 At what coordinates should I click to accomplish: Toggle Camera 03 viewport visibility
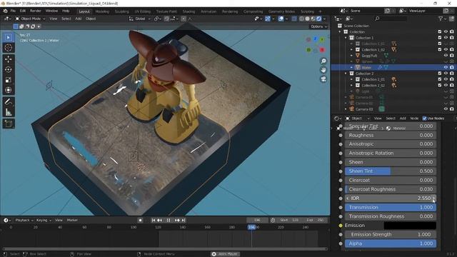pyautogui.click(x=446, y=109)
